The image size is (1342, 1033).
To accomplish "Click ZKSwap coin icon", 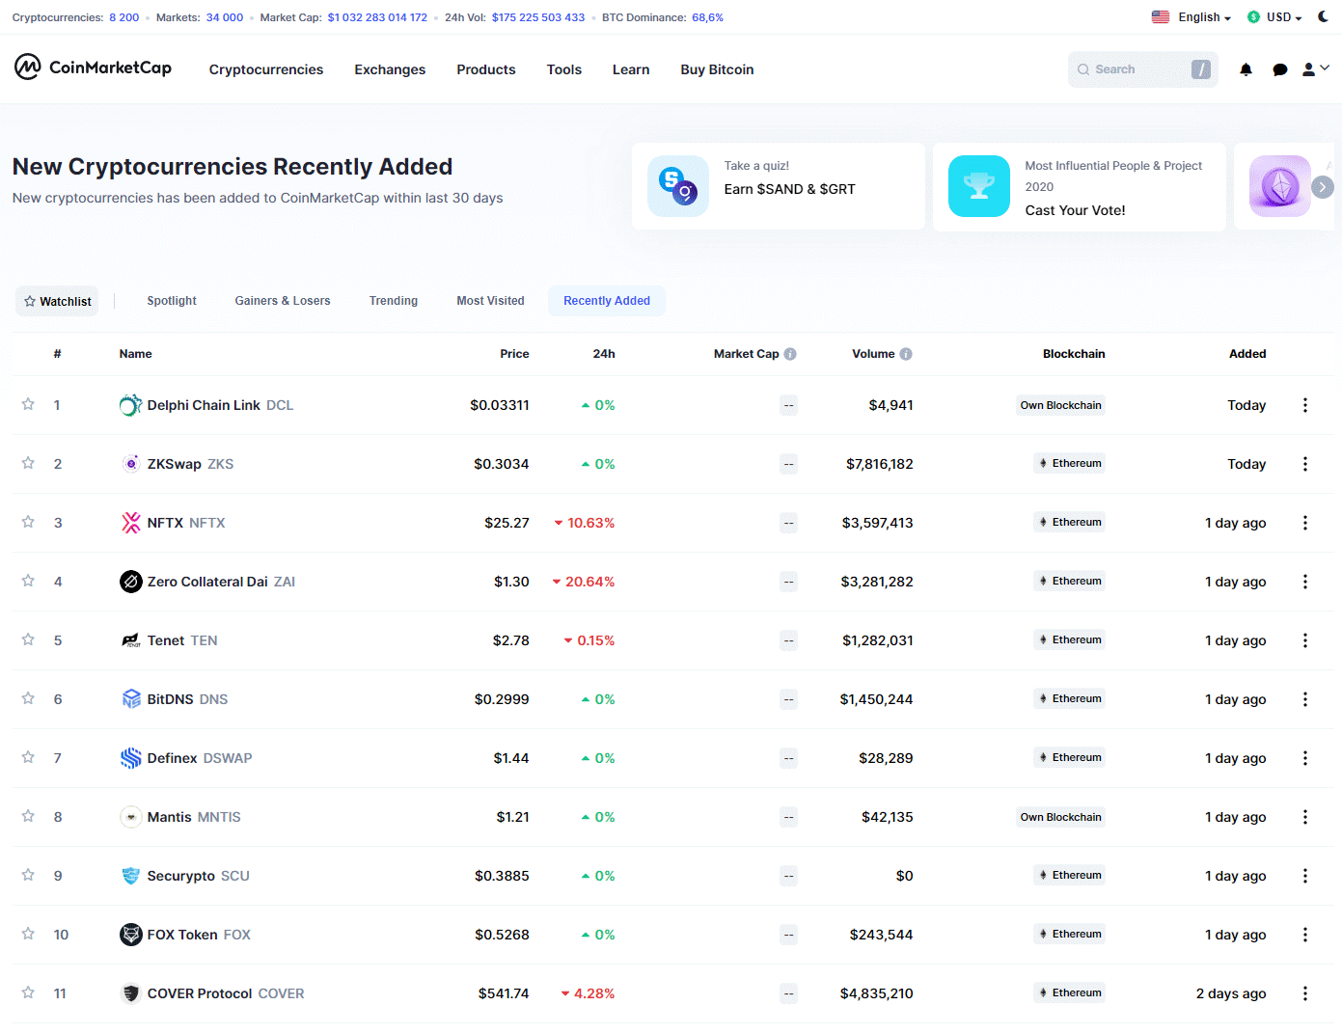I will point(130,464).
